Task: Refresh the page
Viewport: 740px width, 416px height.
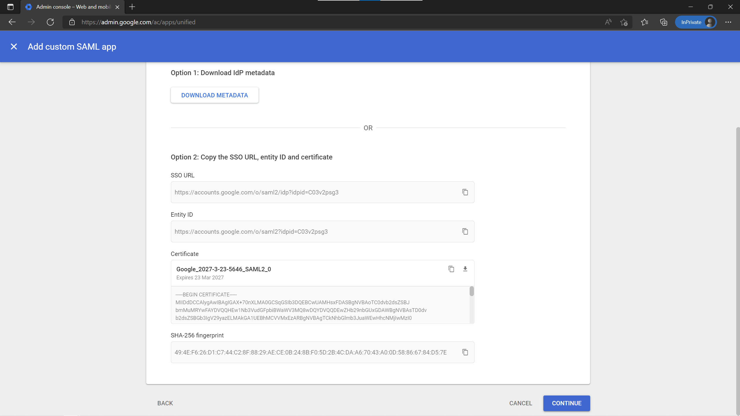Action: coord(50,22)
